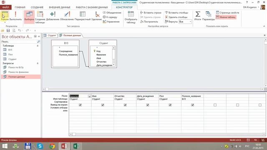Uncheck display checkbox for Пол column
This screenshot has height=150, width=267.
point(170,105)
